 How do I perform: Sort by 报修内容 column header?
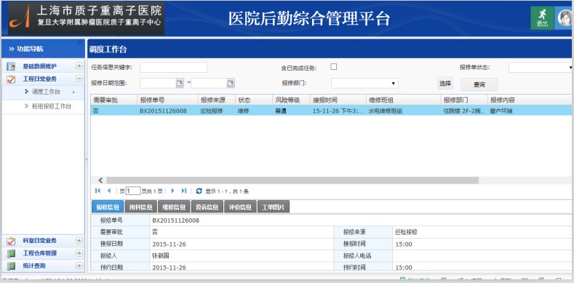[x=530, y=100]
